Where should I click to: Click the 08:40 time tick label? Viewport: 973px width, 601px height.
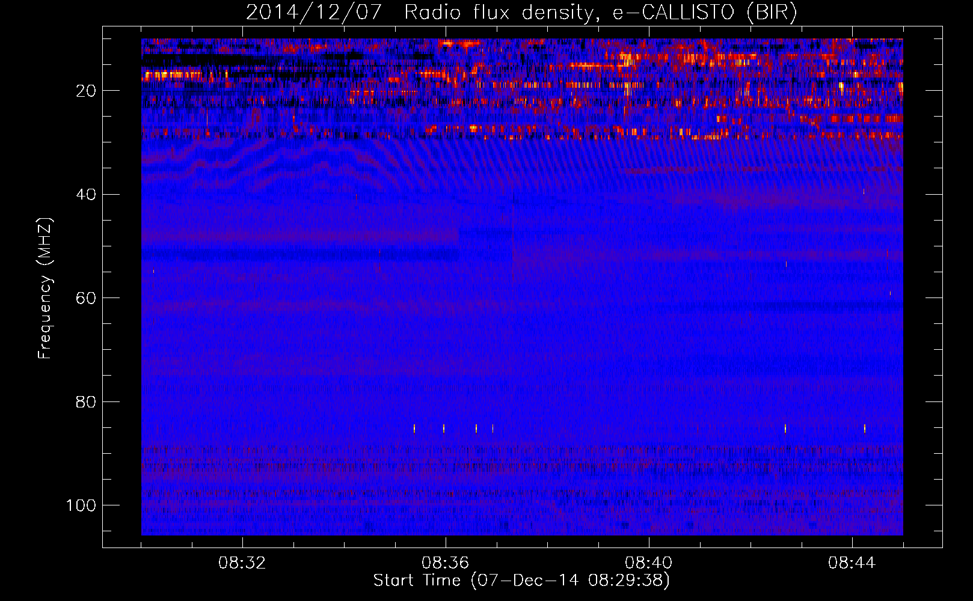(649, 563)
